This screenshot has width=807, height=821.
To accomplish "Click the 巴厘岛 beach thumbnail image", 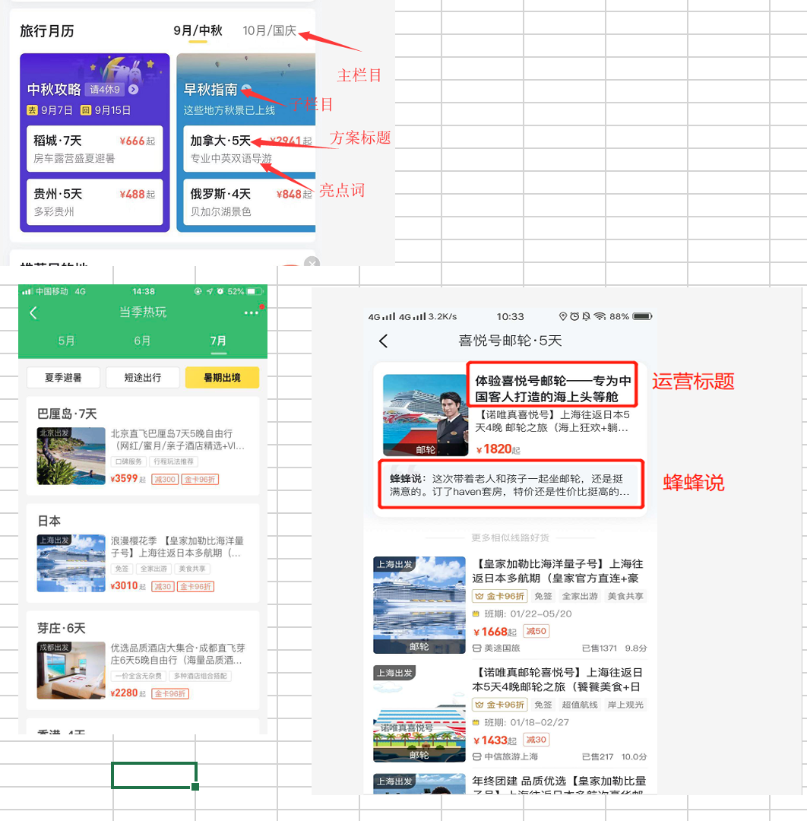I will (71, 456).
